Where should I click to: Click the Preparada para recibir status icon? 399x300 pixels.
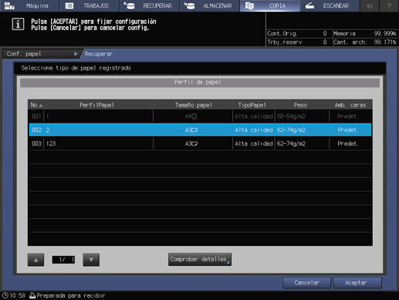pyautogui.click(x=32, y=295)
